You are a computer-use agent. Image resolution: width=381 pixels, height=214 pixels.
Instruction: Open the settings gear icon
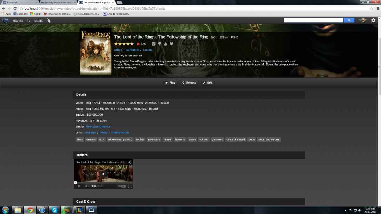[x=373, y=20]
